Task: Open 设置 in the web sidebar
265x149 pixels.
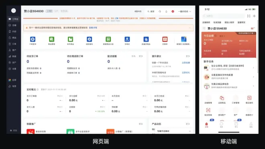Action: [x=13, y=69]
